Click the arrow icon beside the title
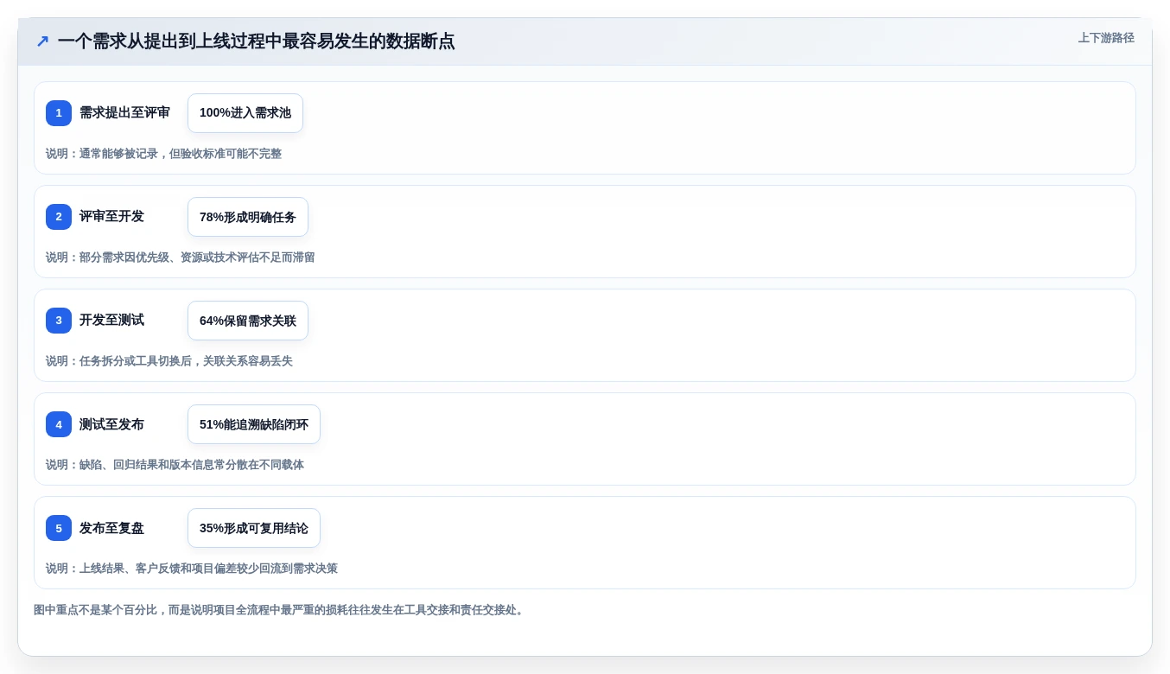The width and height of the screenshot is (1170, 674). pos(42,41)
